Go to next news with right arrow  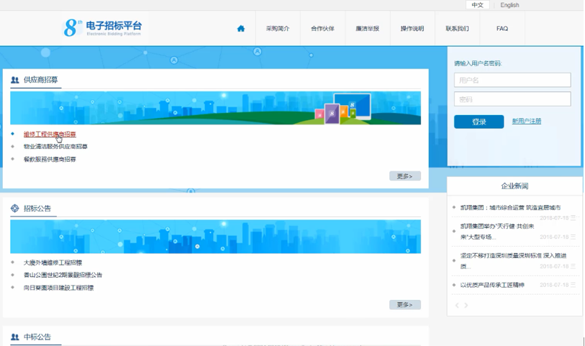point(466,306)
